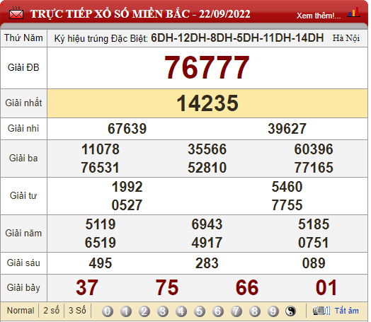Click second prize number 67639
The height and width of the screenshot is (322, 371).
click(127, 129)
